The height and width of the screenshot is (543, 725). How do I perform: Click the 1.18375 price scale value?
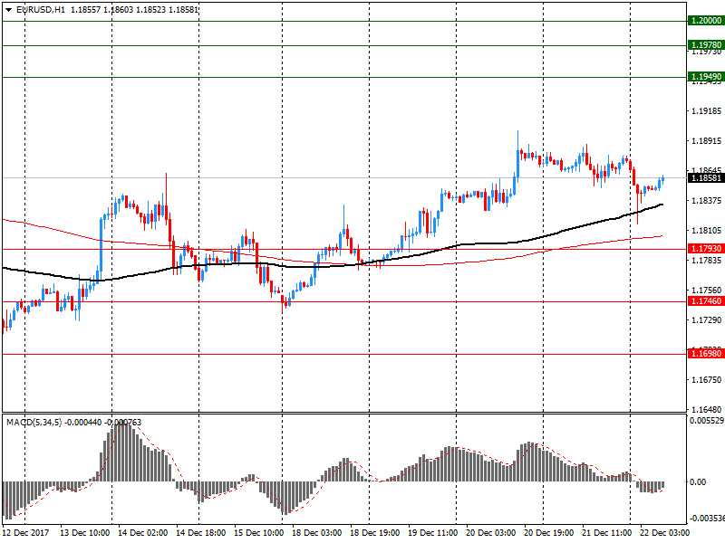[706, 200]
